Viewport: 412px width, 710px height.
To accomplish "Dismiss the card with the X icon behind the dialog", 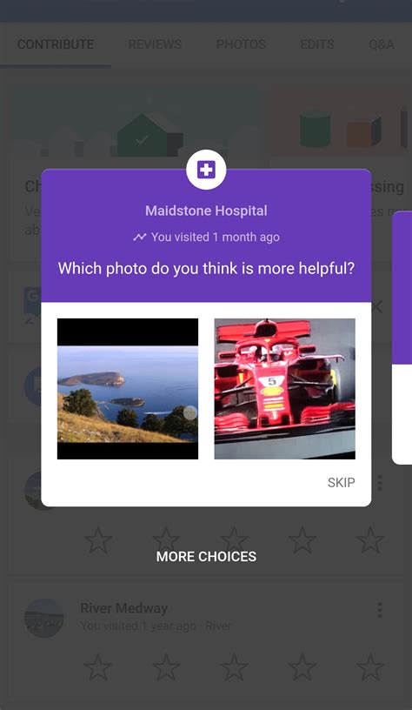I will coord(376,307).
